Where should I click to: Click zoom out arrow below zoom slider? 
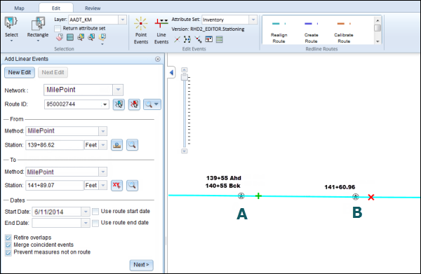(184, 151)
